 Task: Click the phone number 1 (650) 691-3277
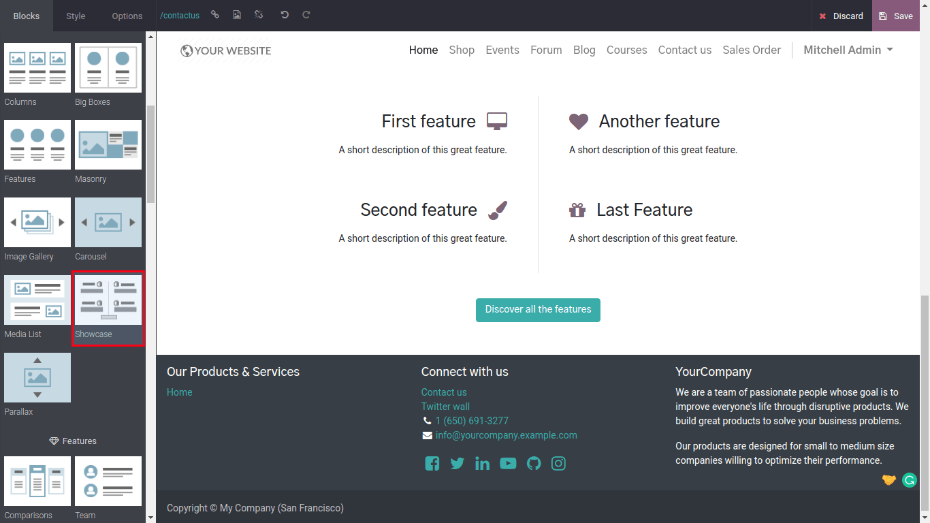pos(472,421)
